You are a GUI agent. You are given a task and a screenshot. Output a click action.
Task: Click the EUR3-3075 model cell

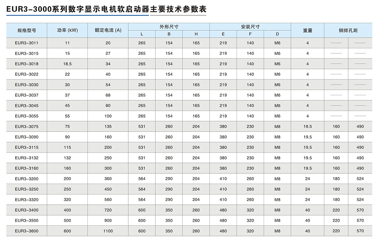tap(26, 126)
